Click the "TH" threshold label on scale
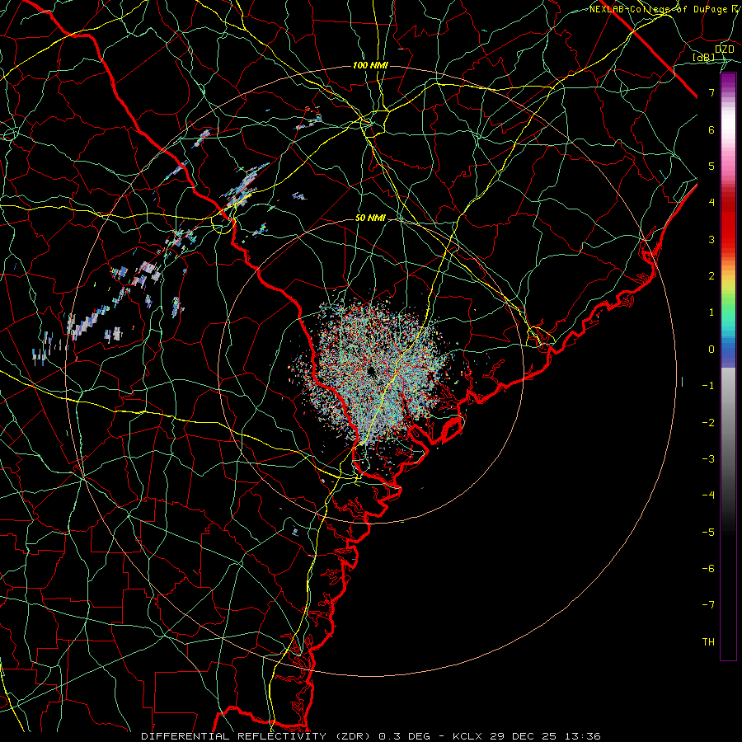This screenshot has height=742, width=742. (x=708, y=642)
